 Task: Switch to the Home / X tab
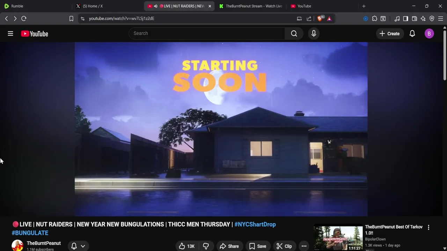(x=108, y=6)
